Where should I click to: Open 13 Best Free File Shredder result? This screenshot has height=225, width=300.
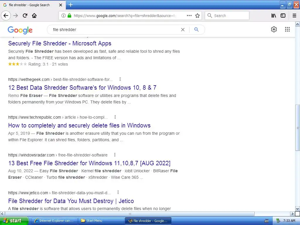click(89, 163)
